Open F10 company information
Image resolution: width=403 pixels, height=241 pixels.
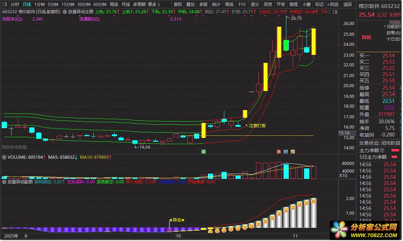(242, 5)
